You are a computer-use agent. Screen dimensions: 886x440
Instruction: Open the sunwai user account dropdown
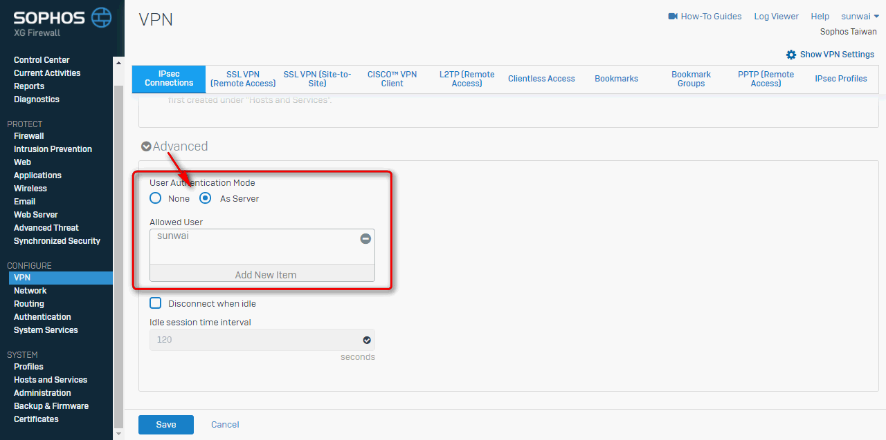tap(860, 16)
